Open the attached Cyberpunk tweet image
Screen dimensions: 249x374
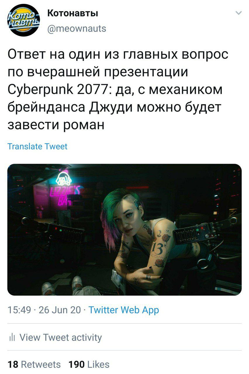coord(124,230)
